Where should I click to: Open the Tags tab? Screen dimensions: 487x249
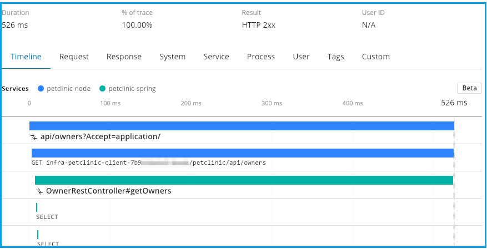click(x=335, y=57)
